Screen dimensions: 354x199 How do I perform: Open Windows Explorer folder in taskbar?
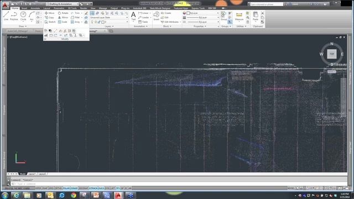click(27, 195)
